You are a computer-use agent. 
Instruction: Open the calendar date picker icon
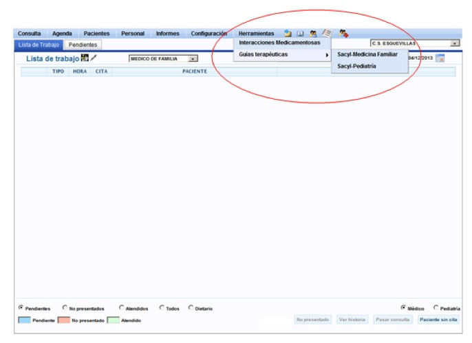click(440, 59)
